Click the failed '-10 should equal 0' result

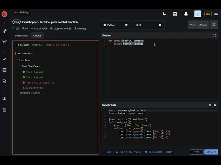38,82
